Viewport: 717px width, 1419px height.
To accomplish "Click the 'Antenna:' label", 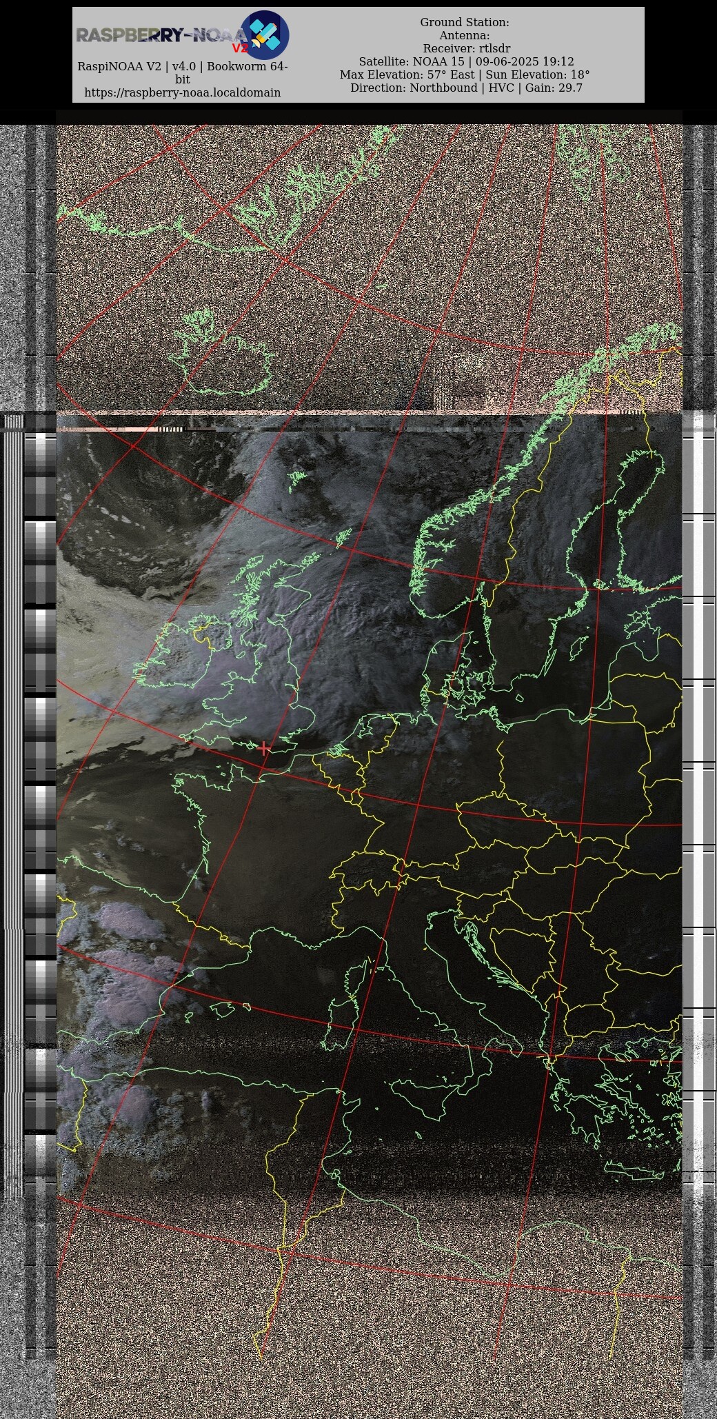I will (465, 35).
